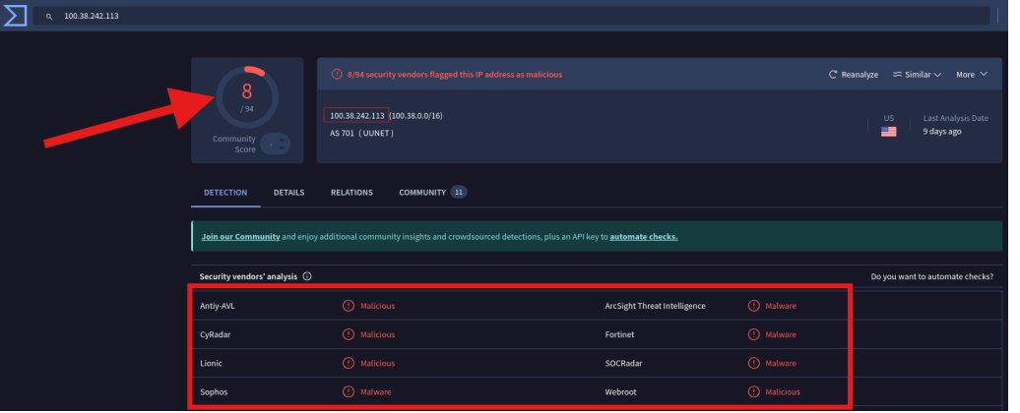Click the alert icon in the Fortinet row

coord(753,335)
